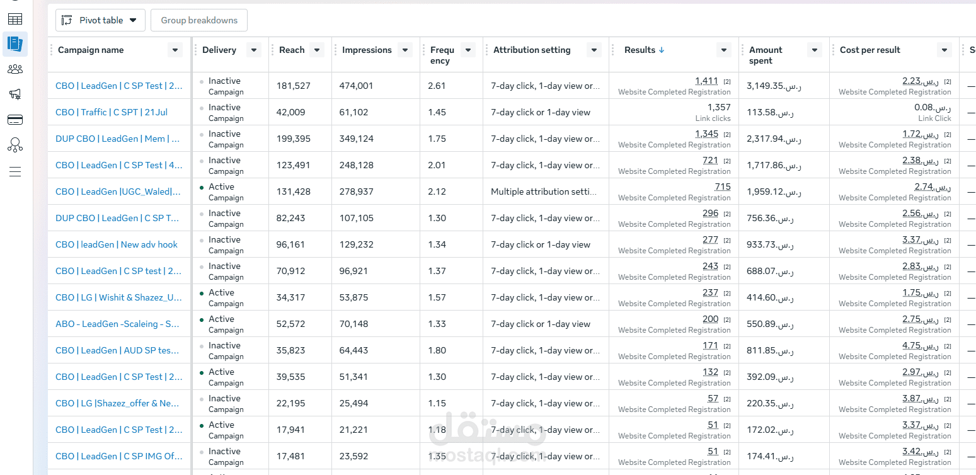Screen dimensions: 976x475
Task: Select the Ads Reporting icon in sidebar
Action: pos(14,43)
